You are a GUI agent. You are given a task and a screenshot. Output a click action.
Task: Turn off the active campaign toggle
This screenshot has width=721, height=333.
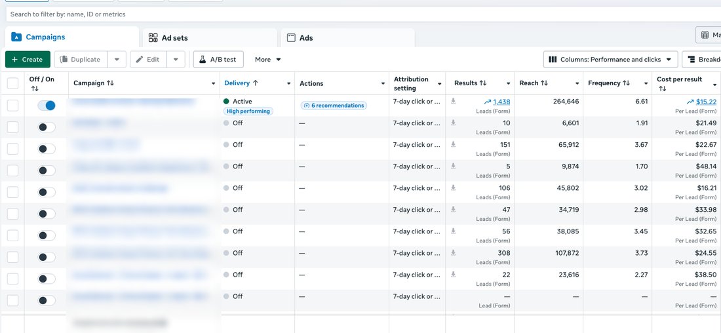(x=47, y=106)
